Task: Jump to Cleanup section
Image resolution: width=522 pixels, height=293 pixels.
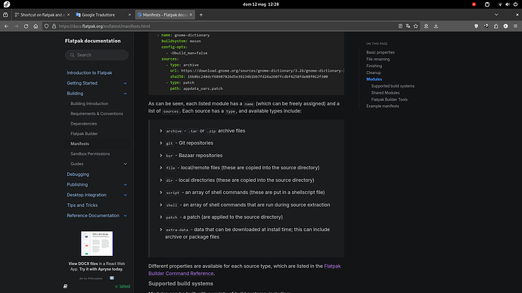Action: coord(374,72)
